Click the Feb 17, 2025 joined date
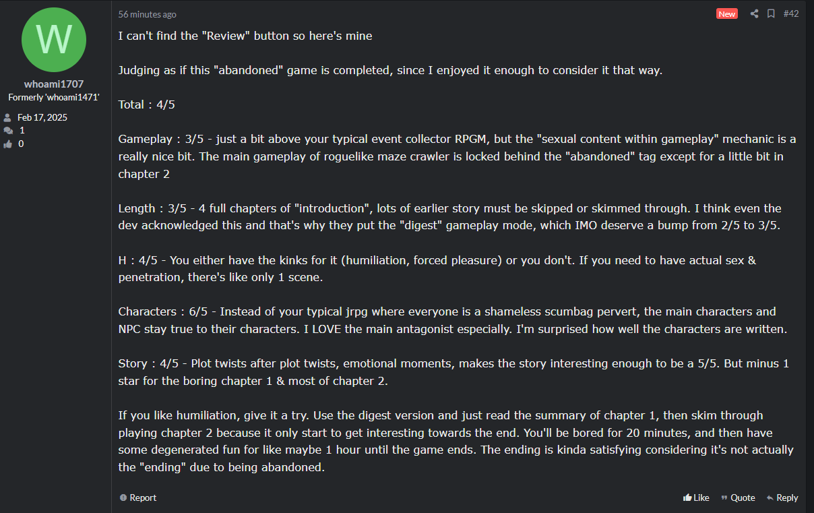Viewport: 814px width, 513px height. [x=42, y=117]
